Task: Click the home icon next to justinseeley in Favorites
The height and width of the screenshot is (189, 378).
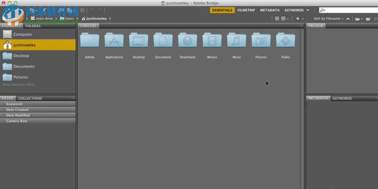Action: point(7,45)
